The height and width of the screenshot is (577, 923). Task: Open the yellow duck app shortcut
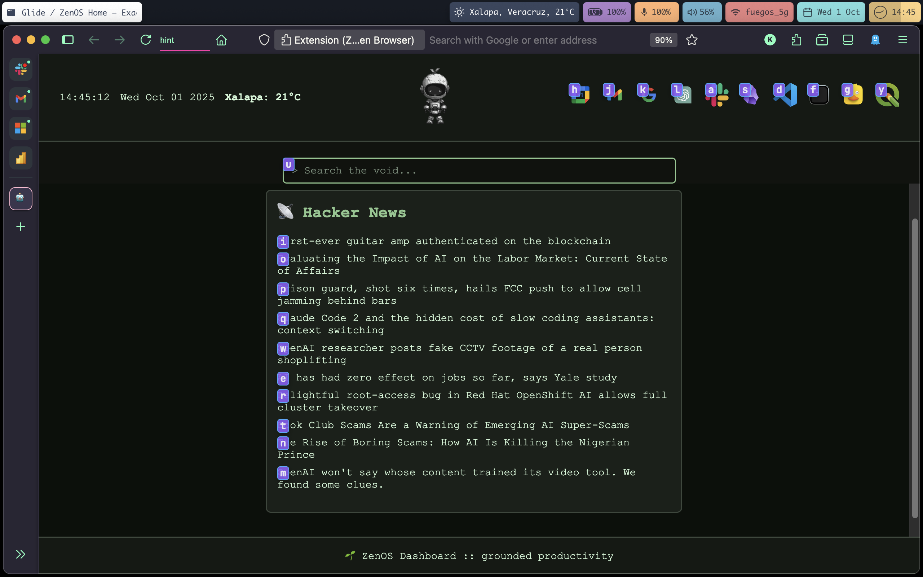[x=853, y=94]
